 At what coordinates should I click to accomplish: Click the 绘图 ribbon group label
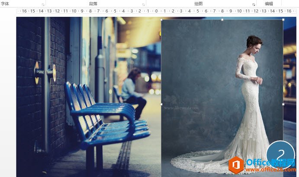pyautogui.click(x=199, y=3)
